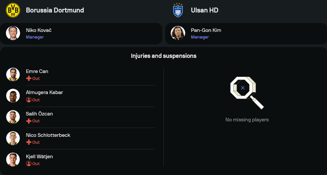This screenshot has height=175, width=327.
Task: Open Ulsan HD team name link
Action: click(x=205, y=10)
